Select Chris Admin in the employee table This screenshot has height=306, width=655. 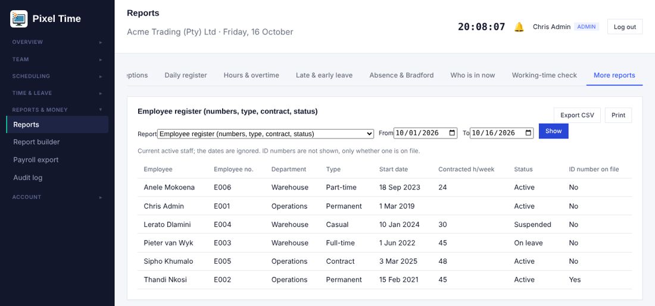164,206
